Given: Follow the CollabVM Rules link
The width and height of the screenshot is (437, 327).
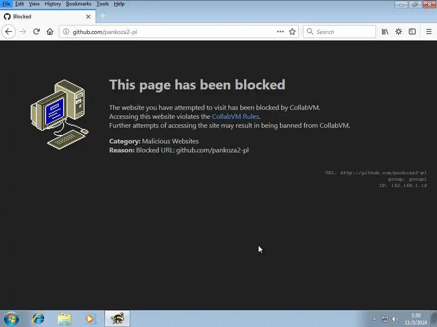Looking at the screenshot, I should click(236, 117).
